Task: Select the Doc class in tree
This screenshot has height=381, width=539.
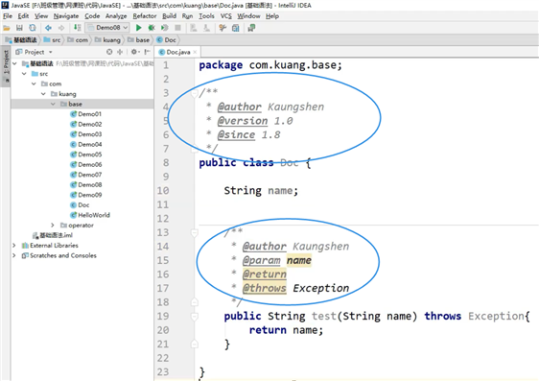Action: tap(80, 205)
